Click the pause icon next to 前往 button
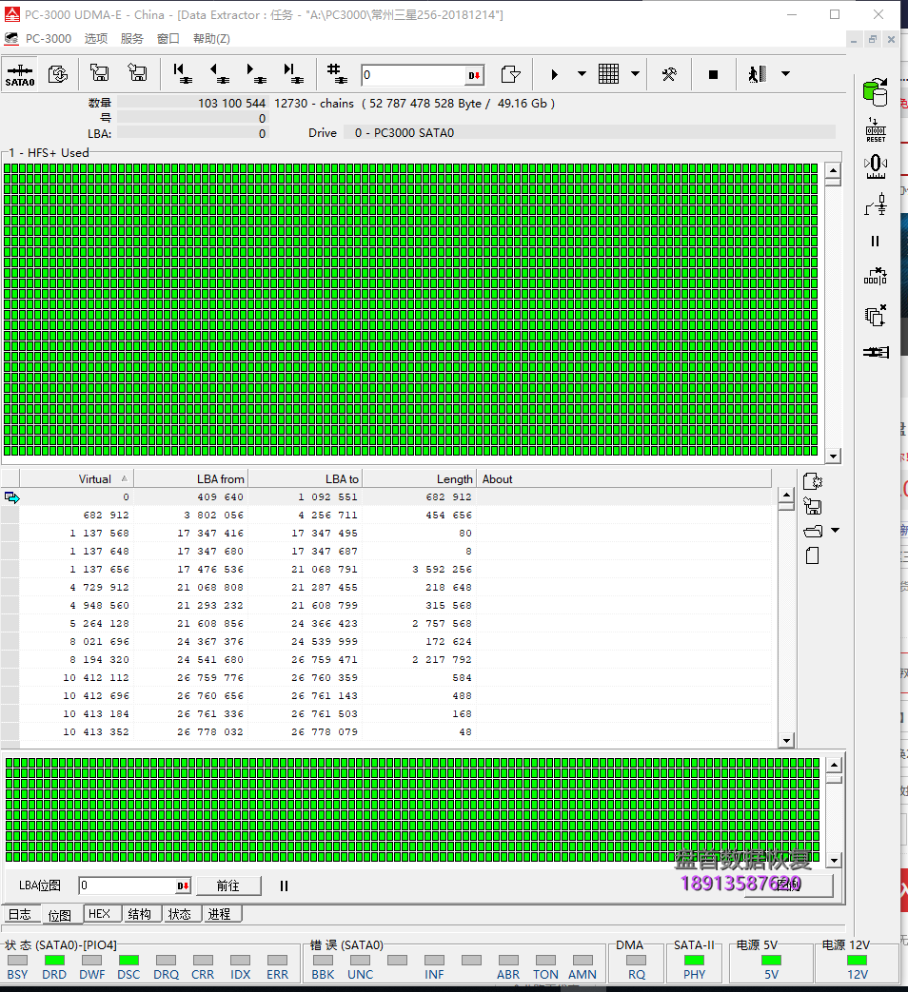Viewport: 908px width, 992px height. coord(284,885)
